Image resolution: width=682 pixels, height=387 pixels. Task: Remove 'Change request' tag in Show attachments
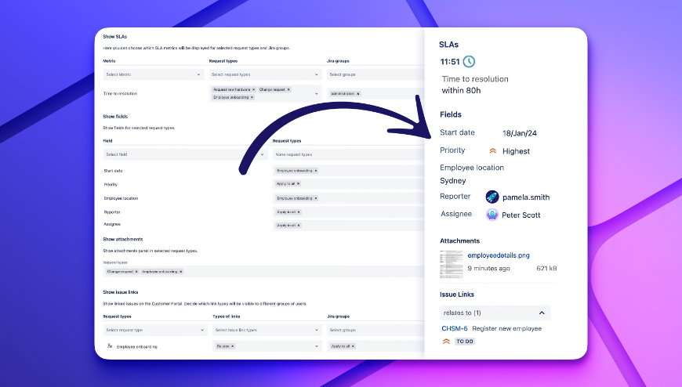pyautogui.click(x=136, y=271)
